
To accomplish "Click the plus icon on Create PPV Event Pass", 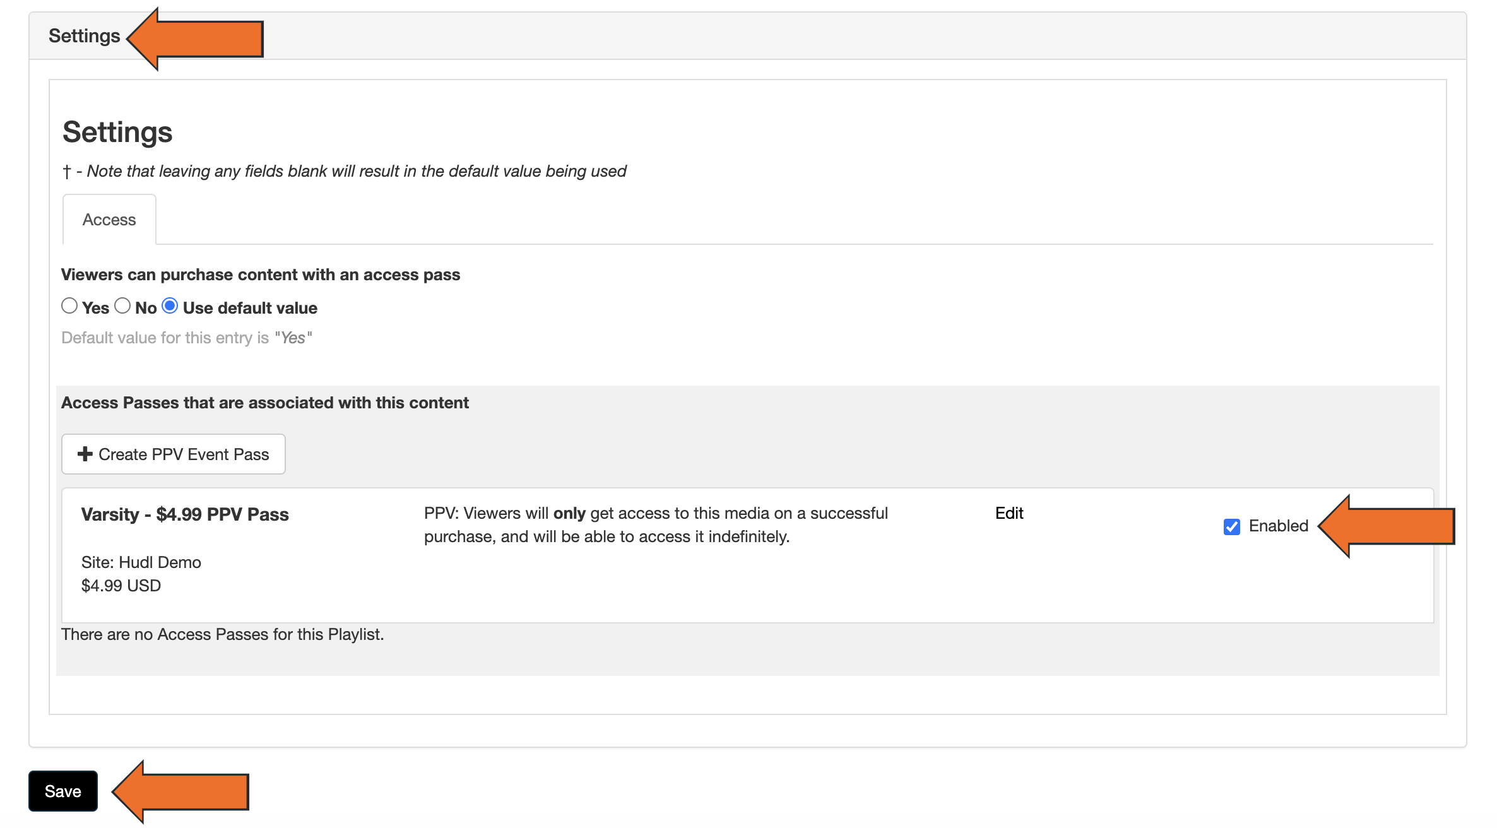I will [x=85, y=454].
